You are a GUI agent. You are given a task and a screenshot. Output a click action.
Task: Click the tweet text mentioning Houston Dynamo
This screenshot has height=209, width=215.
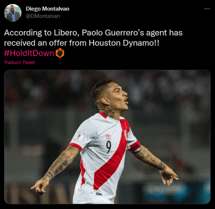(93, 38)
